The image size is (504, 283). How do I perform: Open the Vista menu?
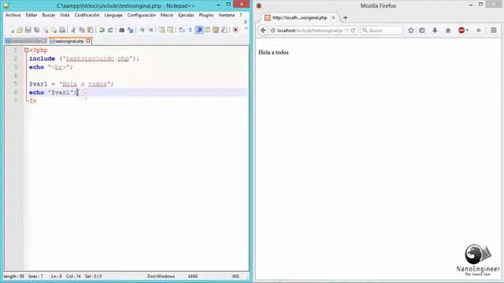(65, 15)
